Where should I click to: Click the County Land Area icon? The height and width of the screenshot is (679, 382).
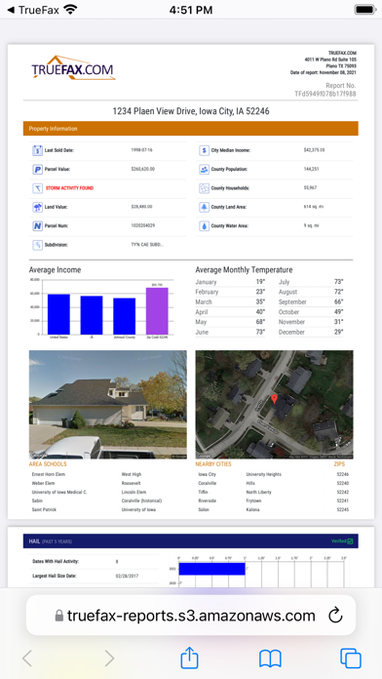(204, 207)
